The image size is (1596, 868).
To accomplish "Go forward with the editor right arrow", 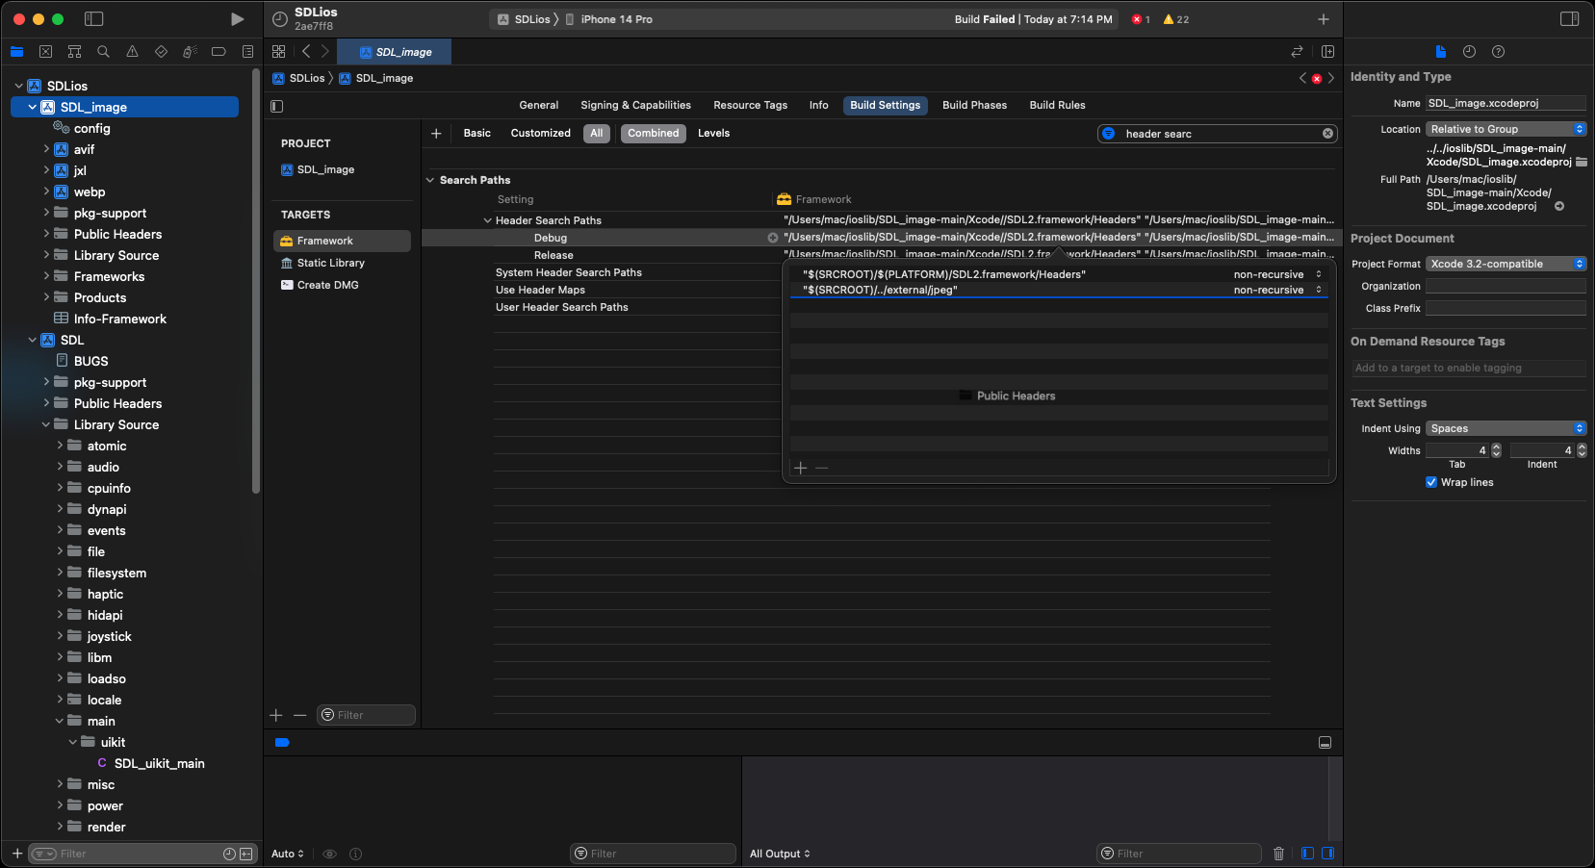I will 324,52.
